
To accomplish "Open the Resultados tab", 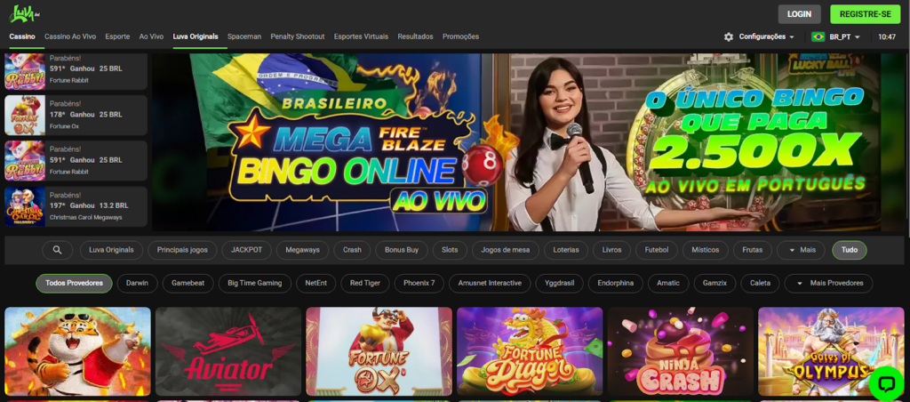I will click(415, 36).
